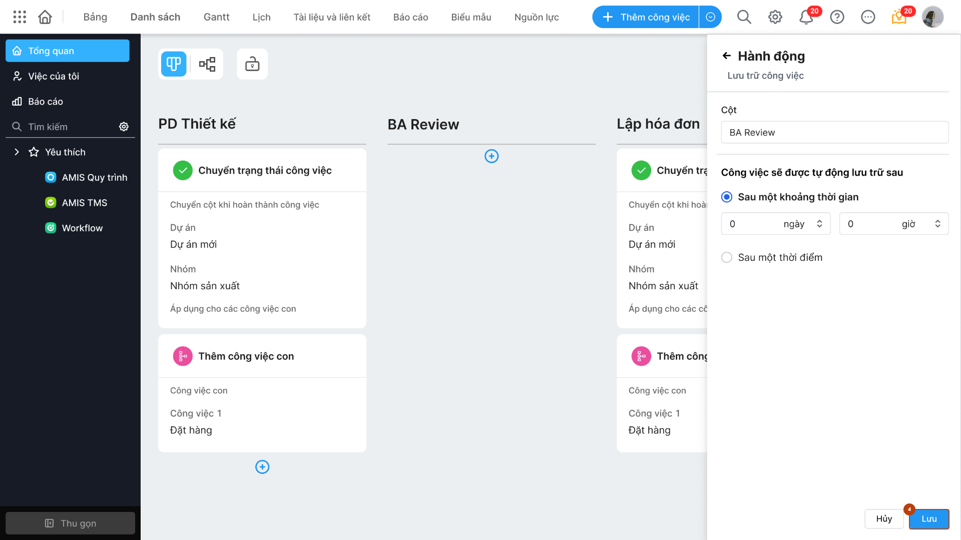961x540 pixels.
Task: Click the Yêu thích star icon
Action: (x=34, y=152)
